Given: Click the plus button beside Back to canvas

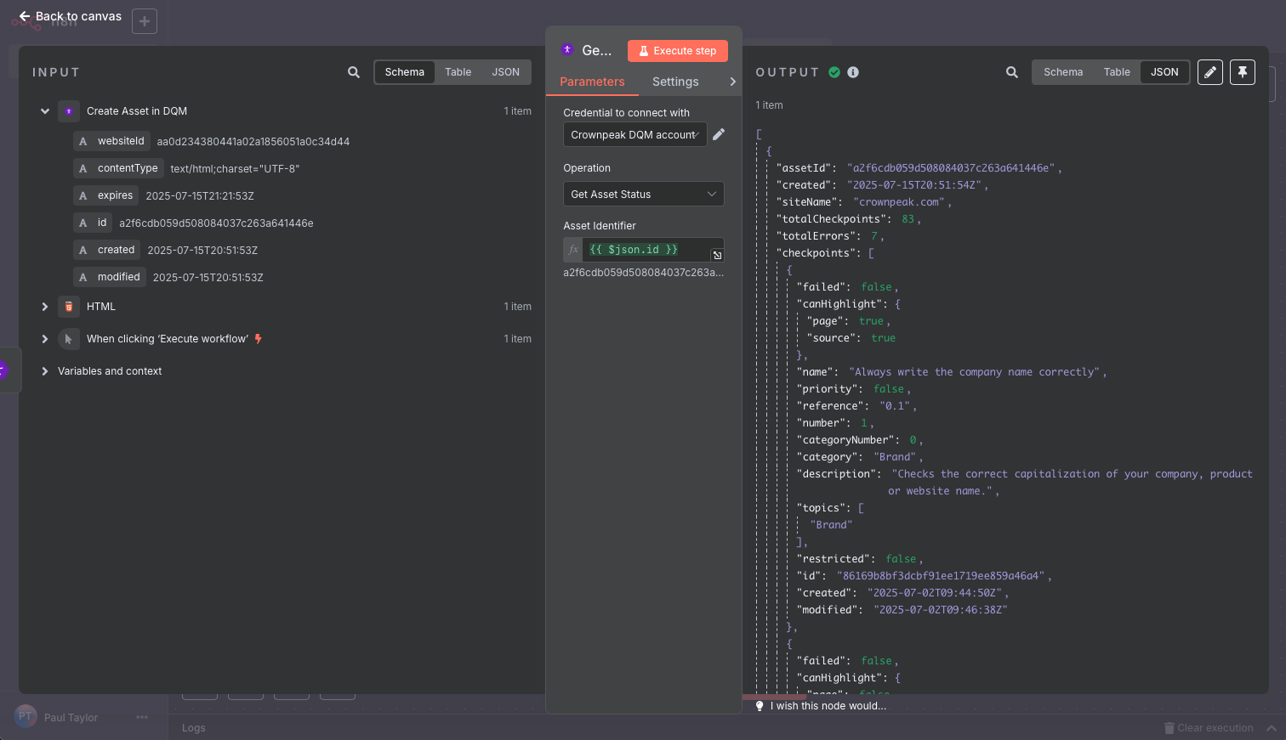Looking at the screenshot, I should point(145,21).
